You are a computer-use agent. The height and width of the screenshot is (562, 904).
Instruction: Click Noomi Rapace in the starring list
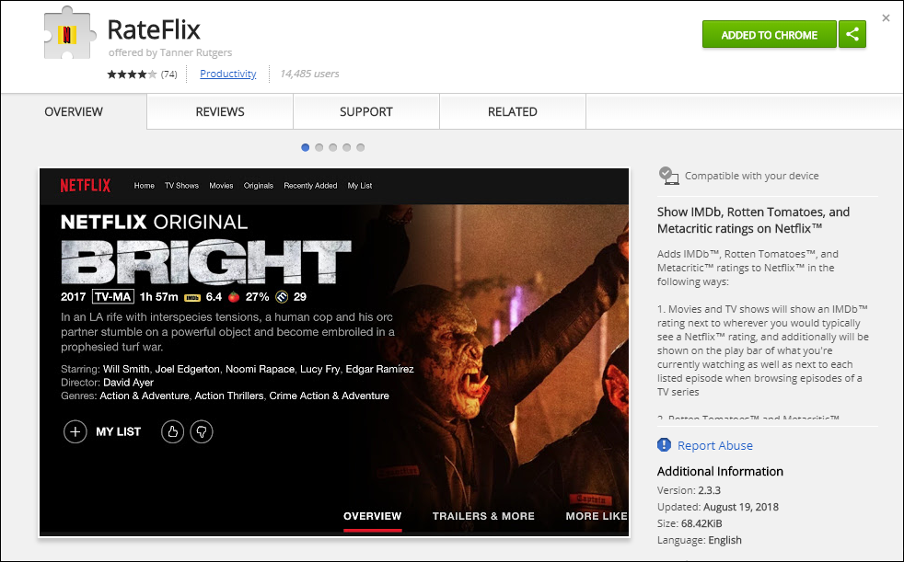(260, 369)
